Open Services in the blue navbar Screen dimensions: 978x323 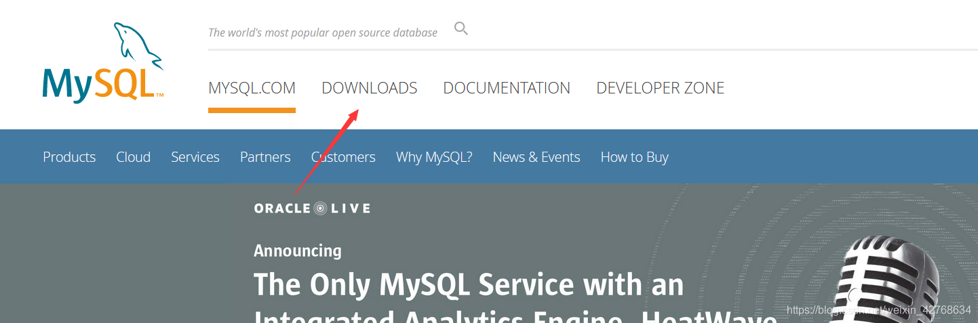(x=195, y=157)
